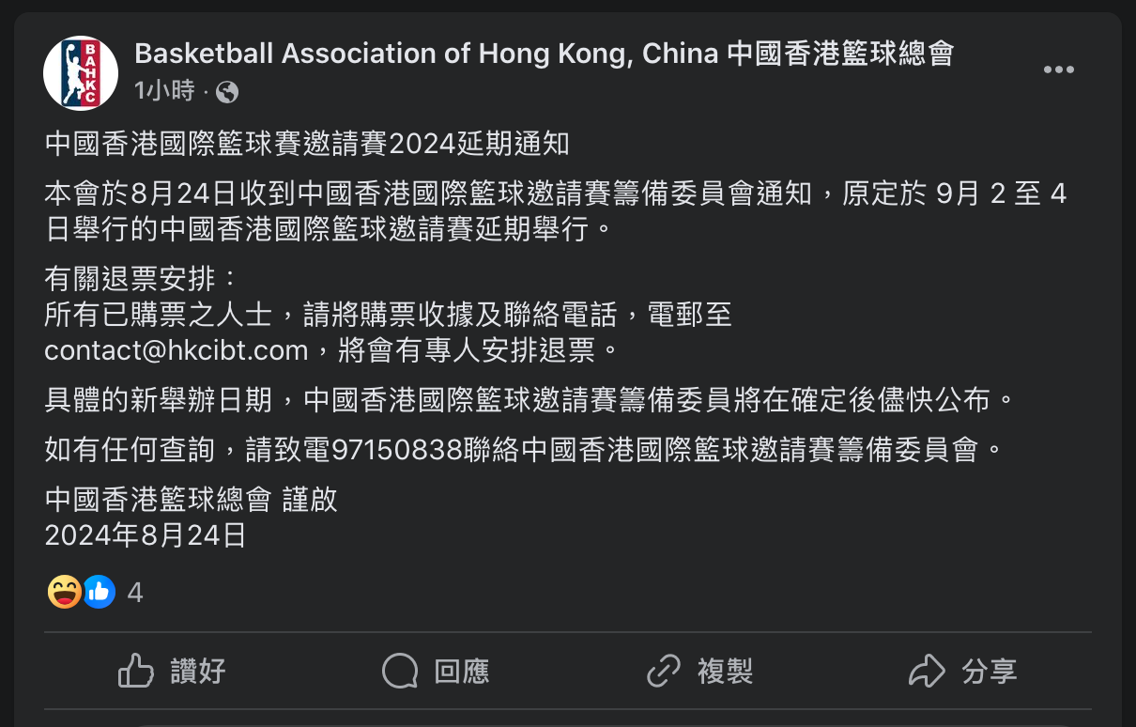
Task: Click the thumbs-up icon of 讚好
Action: 136,672
